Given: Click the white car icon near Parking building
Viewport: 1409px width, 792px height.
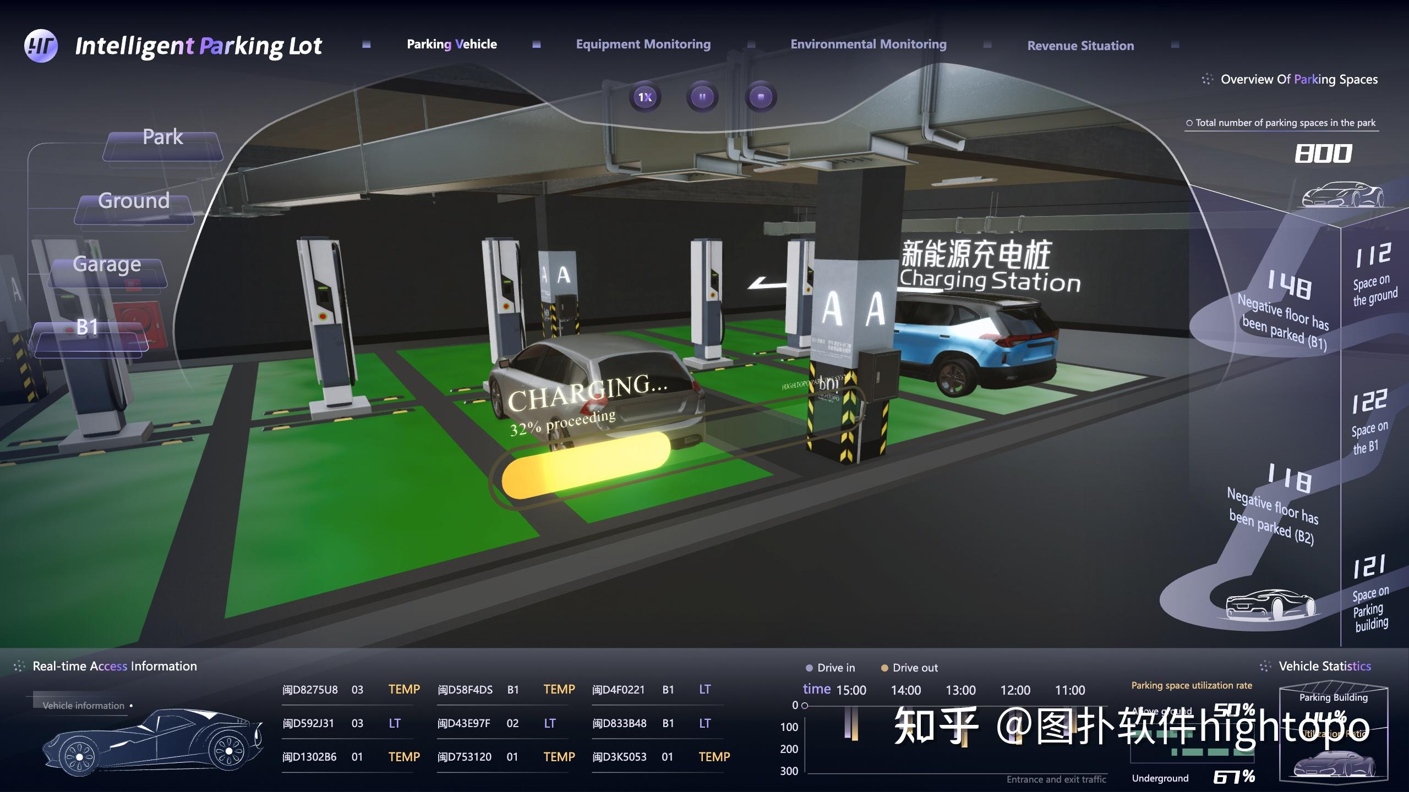Looking at the screenshot, I should tap(1270, 605).
